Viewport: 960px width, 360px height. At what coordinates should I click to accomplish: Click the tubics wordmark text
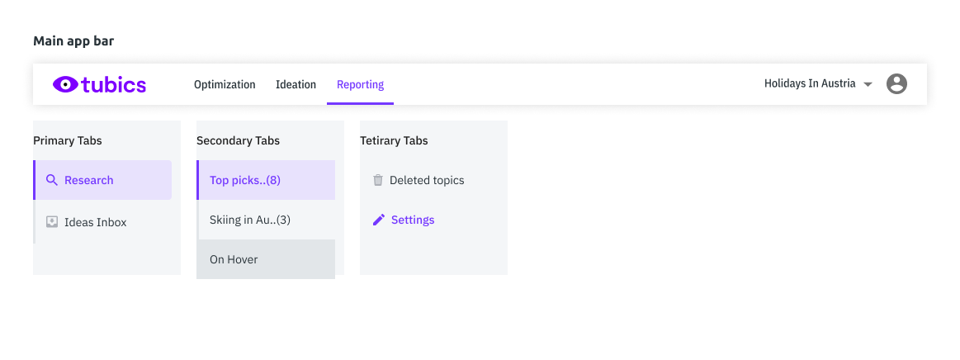pyautogui.click(x=114, y=84)
